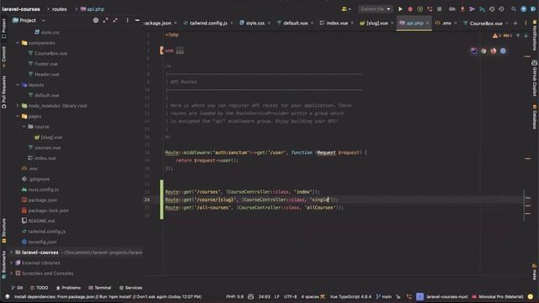Click the red debug icon in the toolbar

click(410, 9)
